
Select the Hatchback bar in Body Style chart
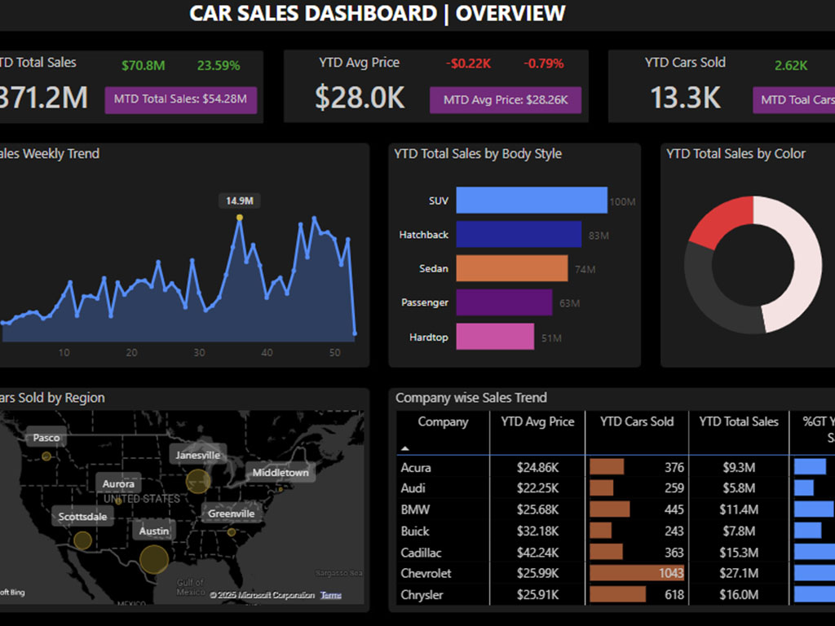point(519,234)
